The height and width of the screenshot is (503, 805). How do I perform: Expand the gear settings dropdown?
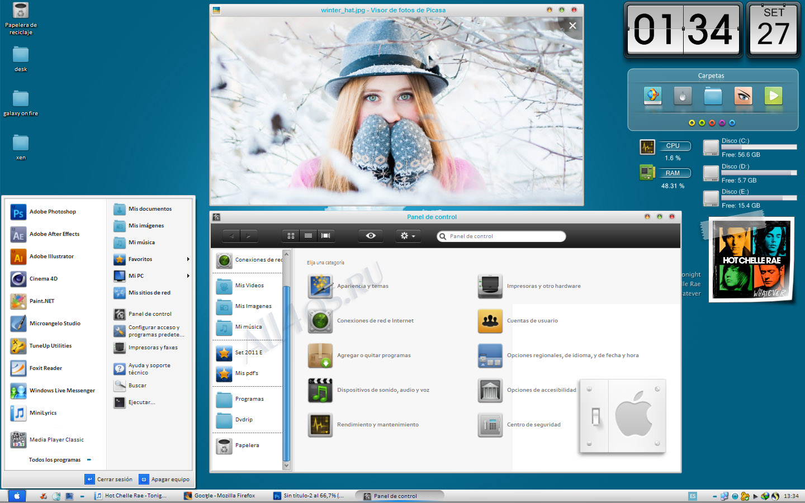click(x=408, y=236)
